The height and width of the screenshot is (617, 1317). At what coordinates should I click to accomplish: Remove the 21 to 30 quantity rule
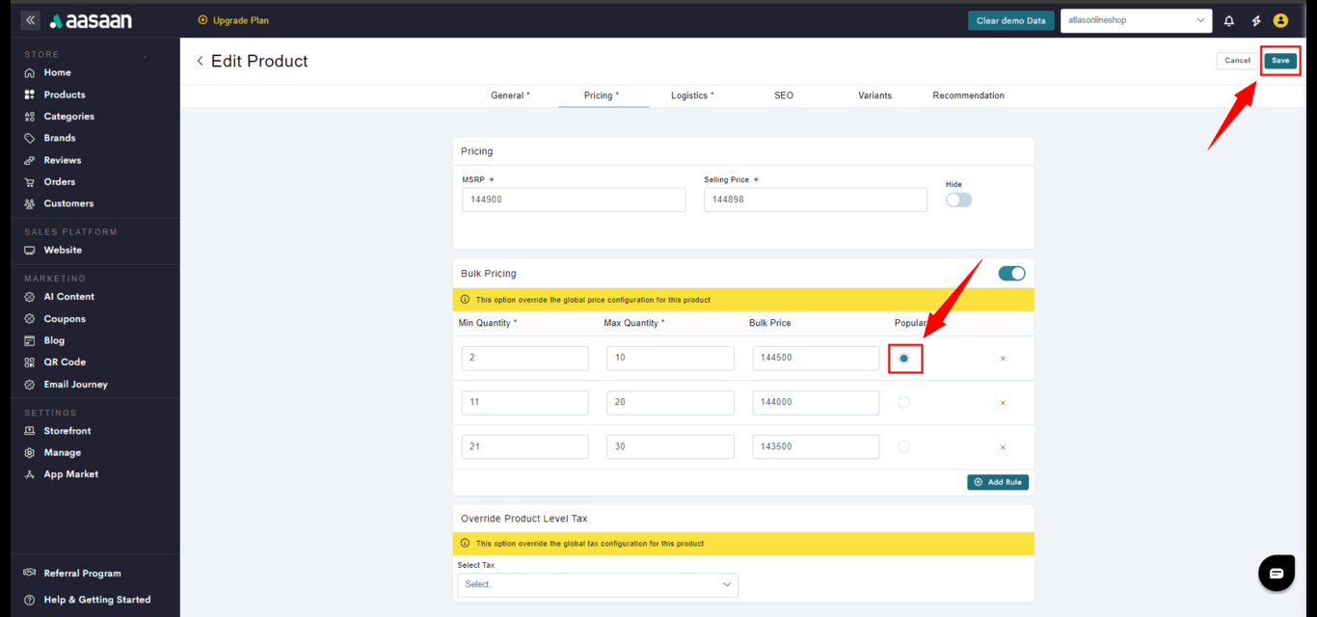click(x=1003, y=447)
